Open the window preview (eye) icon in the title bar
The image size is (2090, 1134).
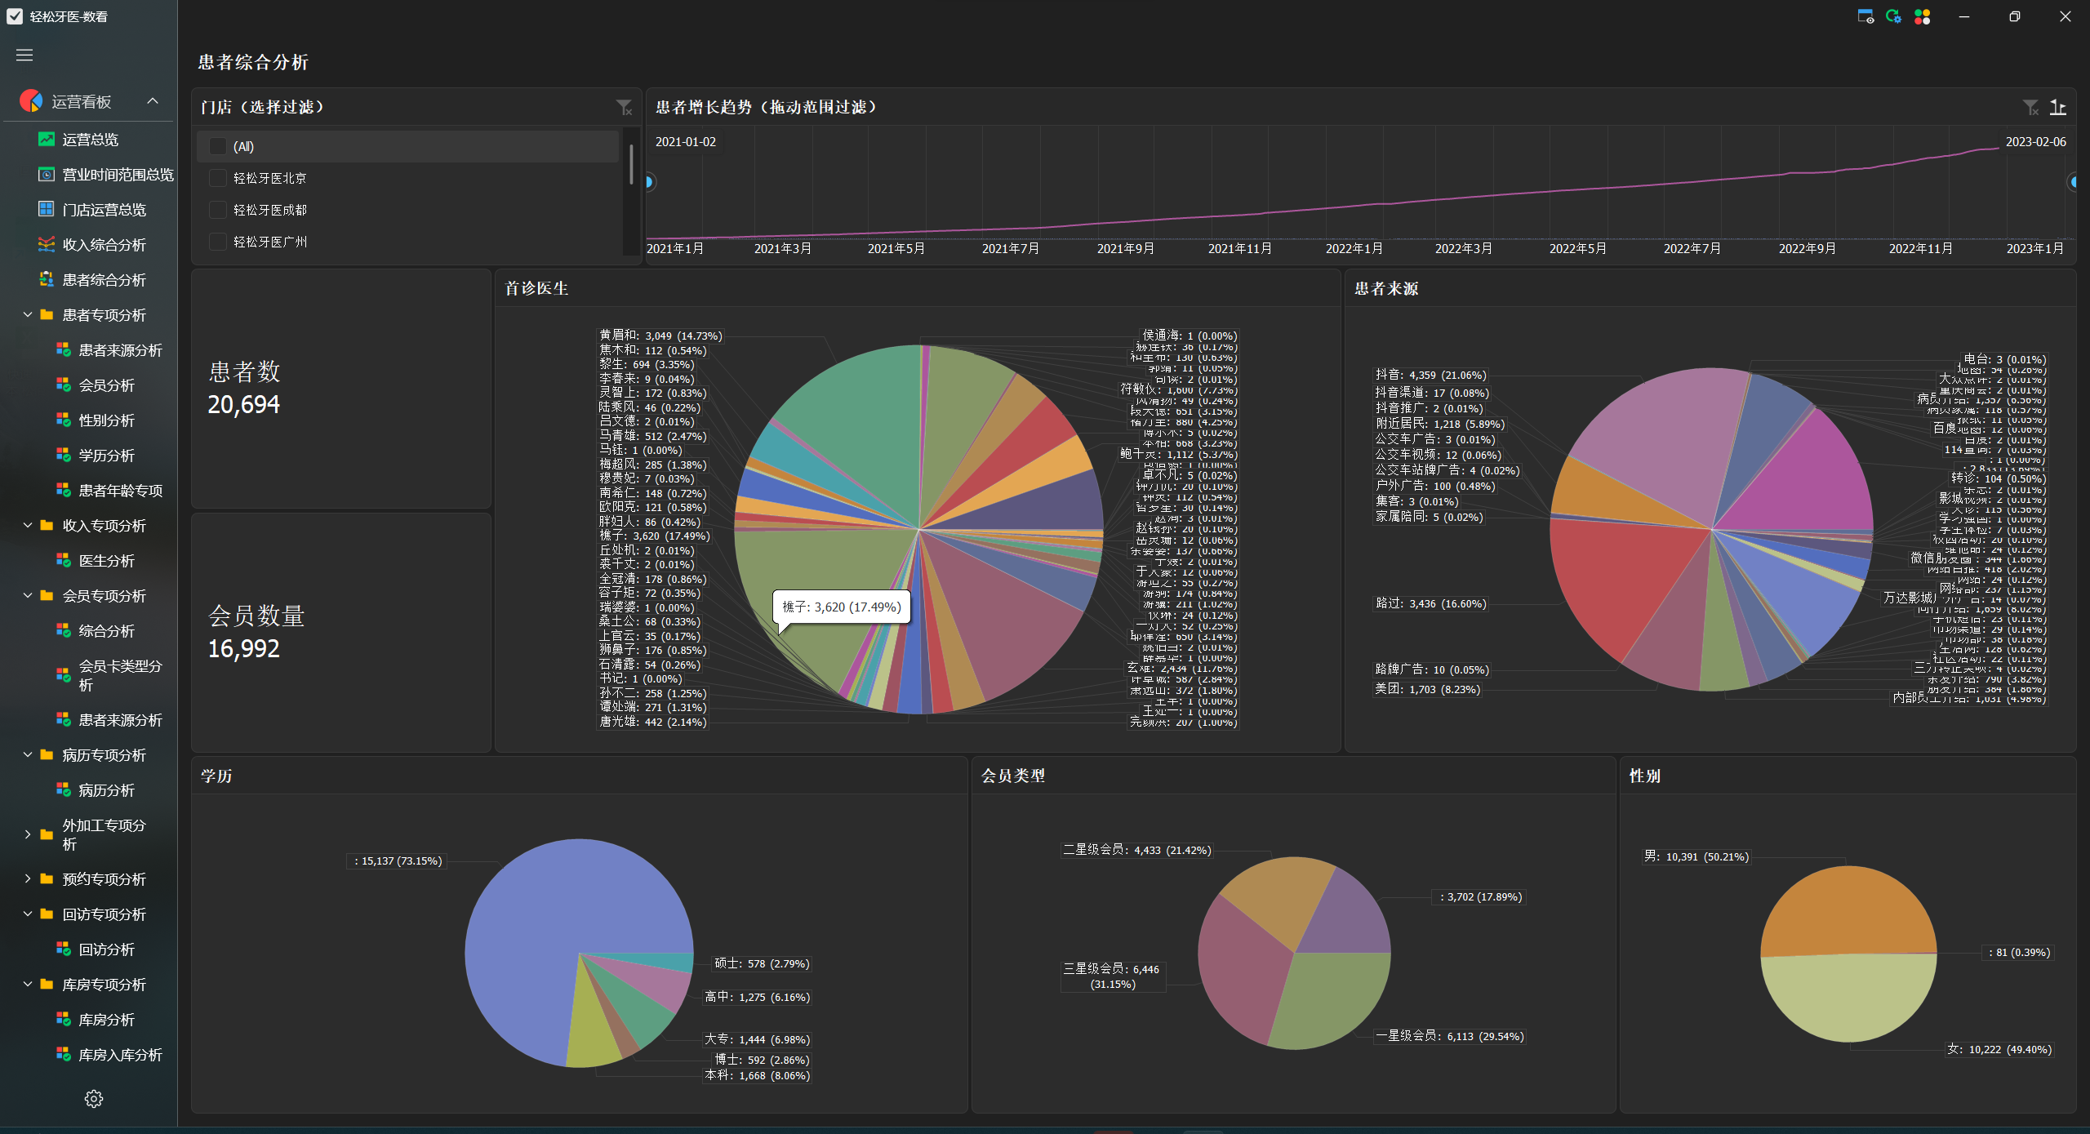point(1865,16)
